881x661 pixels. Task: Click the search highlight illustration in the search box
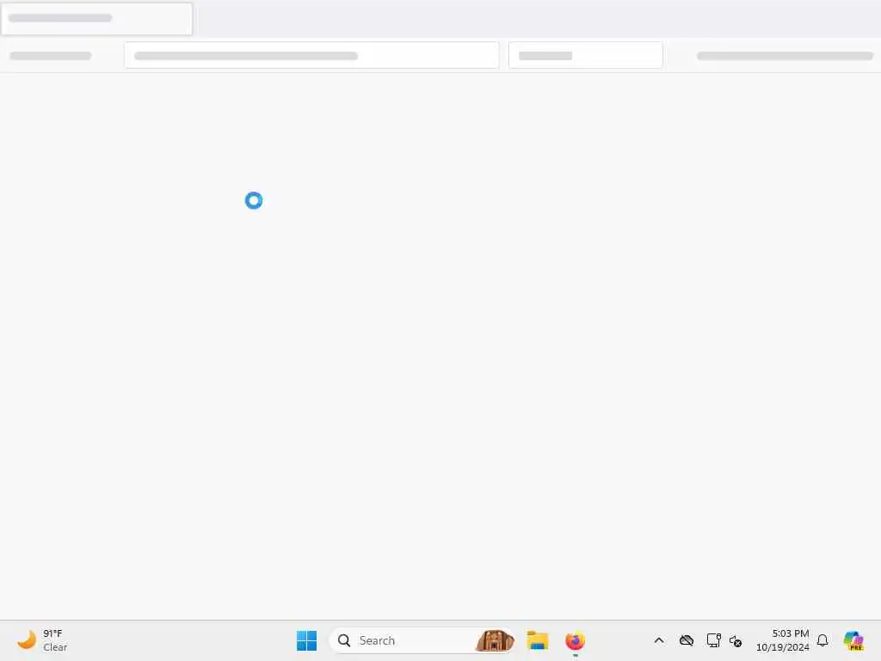coord(495,640)
